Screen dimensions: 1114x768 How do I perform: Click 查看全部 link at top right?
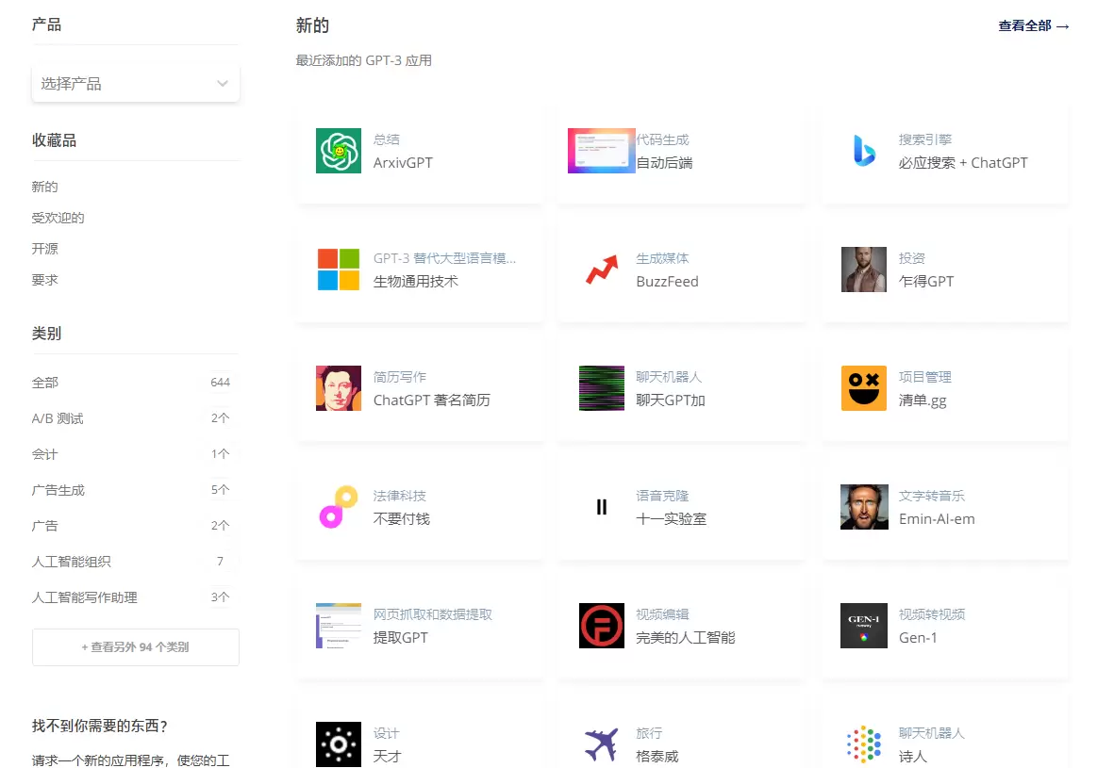point(1033,26)
